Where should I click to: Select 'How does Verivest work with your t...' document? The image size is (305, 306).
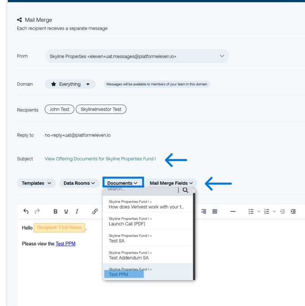[x=148, y=204]
